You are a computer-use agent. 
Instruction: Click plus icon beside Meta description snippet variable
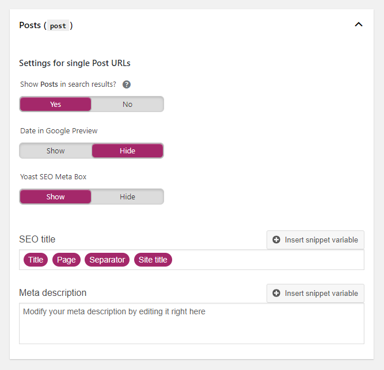[276, 293]
